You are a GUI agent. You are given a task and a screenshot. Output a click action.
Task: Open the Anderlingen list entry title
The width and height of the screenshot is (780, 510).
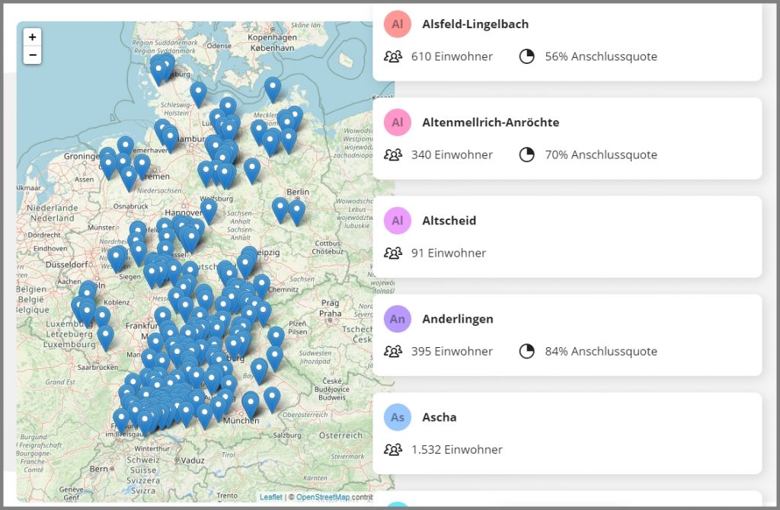point(457,319)
